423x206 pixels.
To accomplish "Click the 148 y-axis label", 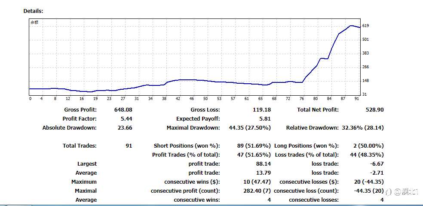I will tap(365, 81).
